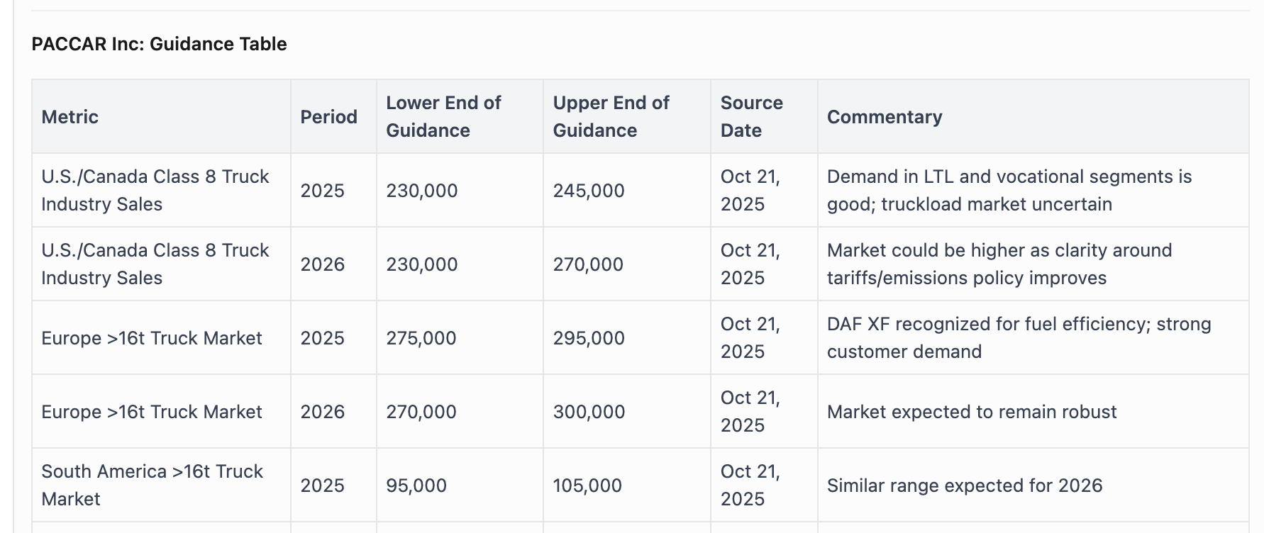Select the Source Date column header
This screenshot has height=533, width=1264.
tap(751, 117)
